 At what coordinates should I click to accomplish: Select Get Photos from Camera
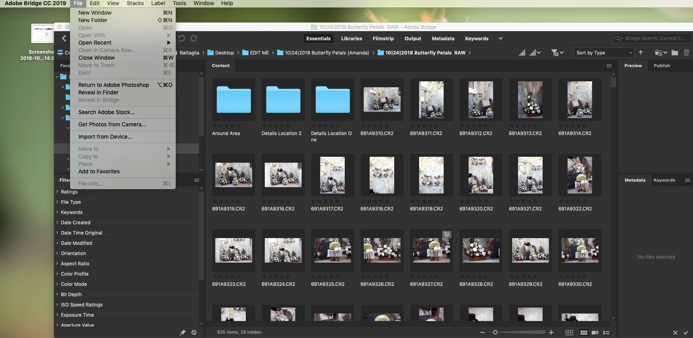coord(123,124)
